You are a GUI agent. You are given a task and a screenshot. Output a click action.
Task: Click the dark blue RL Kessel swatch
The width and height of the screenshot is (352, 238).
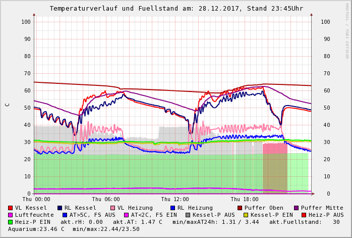point(60,208)
